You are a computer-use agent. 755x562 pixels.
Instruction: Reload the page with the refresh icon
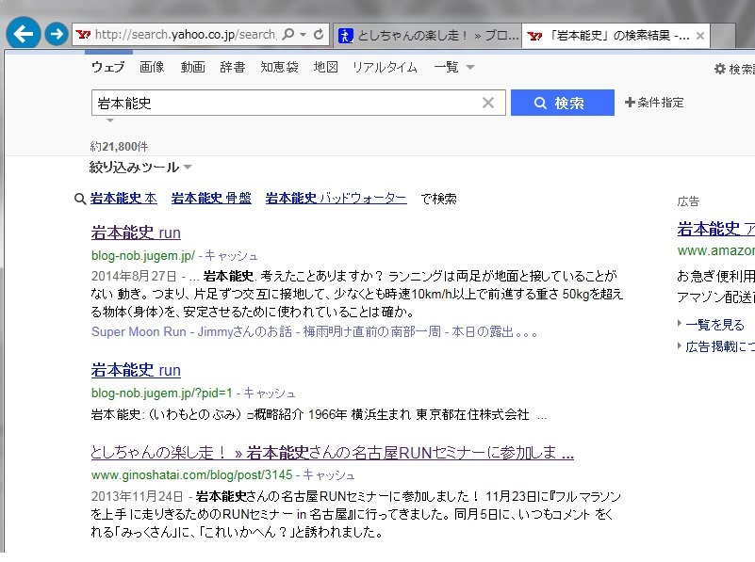pos(319,34)
